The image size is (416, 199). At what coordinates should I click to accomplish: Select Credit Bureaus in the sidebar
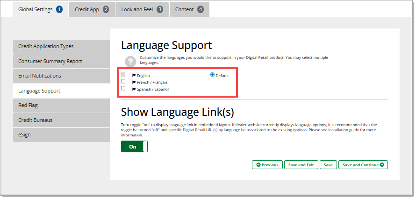pos(61,120)
